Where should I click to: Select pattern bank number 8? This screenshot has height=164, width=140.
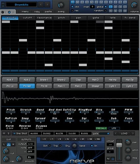(x=125, y=11)
